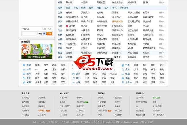This screenshot has width=187, height=125.
Task: Click 关于我们 in the footer bar
Action: point(54,122)
